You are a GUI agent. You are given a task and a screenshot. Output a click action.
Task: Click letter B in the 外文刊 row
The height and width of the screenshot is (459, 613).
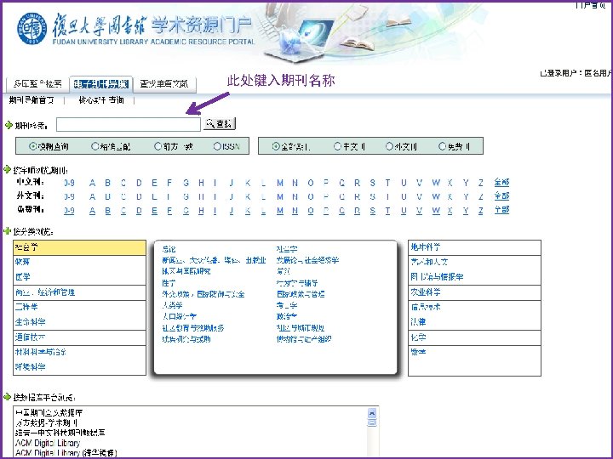(107, 196)
